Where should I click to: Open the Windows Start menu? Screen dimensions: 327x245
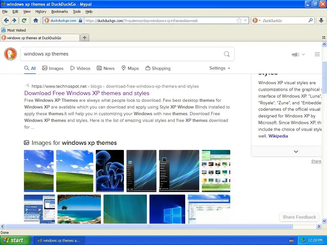(x=15, y=240)
